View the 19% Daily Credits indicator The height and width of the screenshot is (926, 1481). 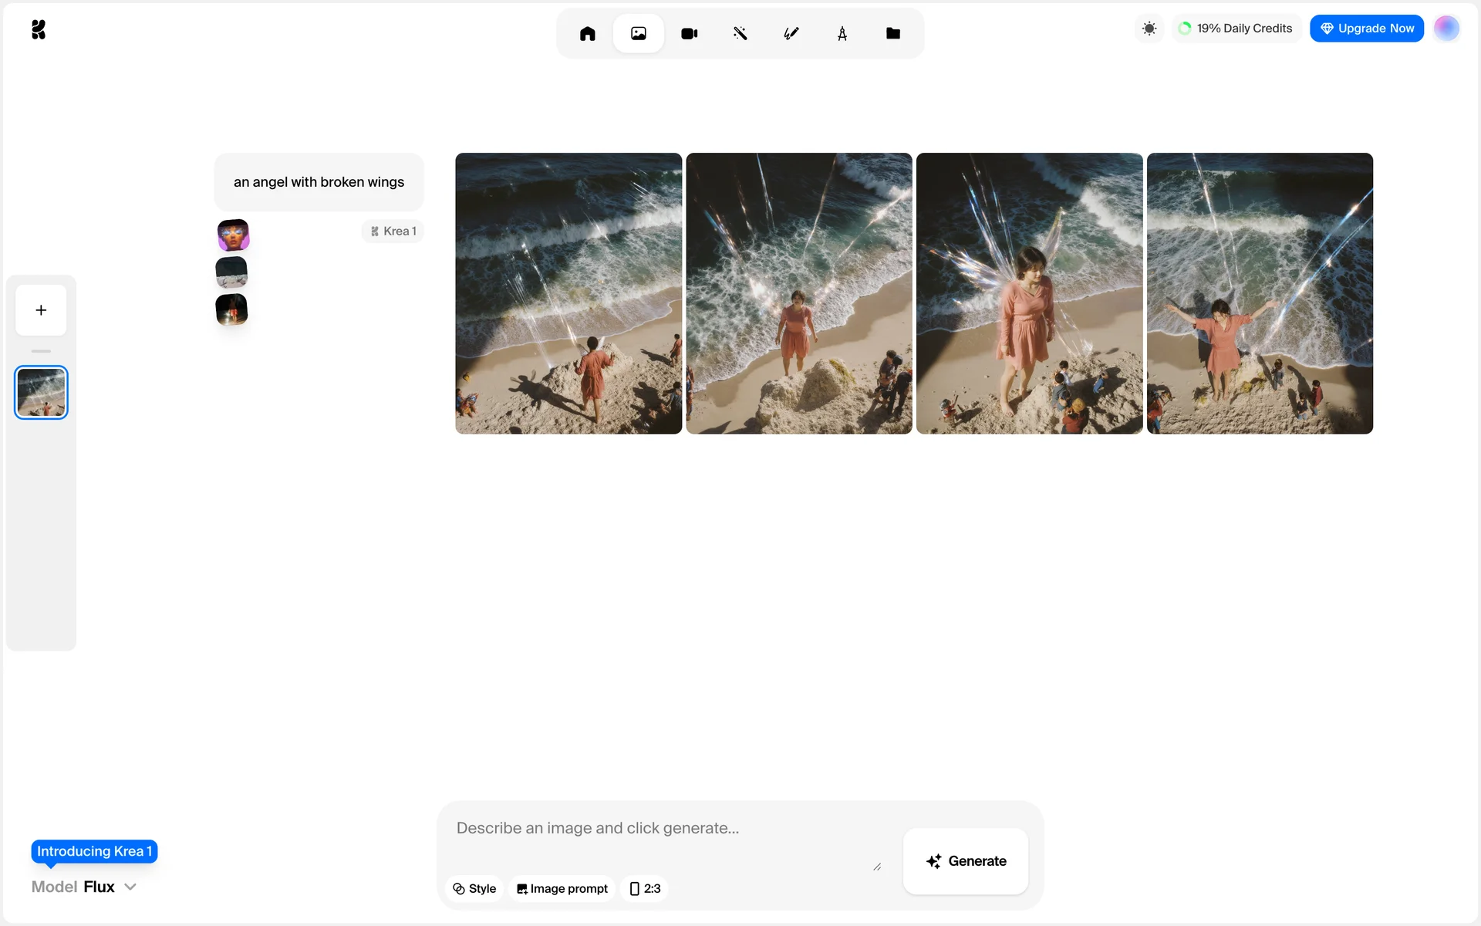point(1236,29)
